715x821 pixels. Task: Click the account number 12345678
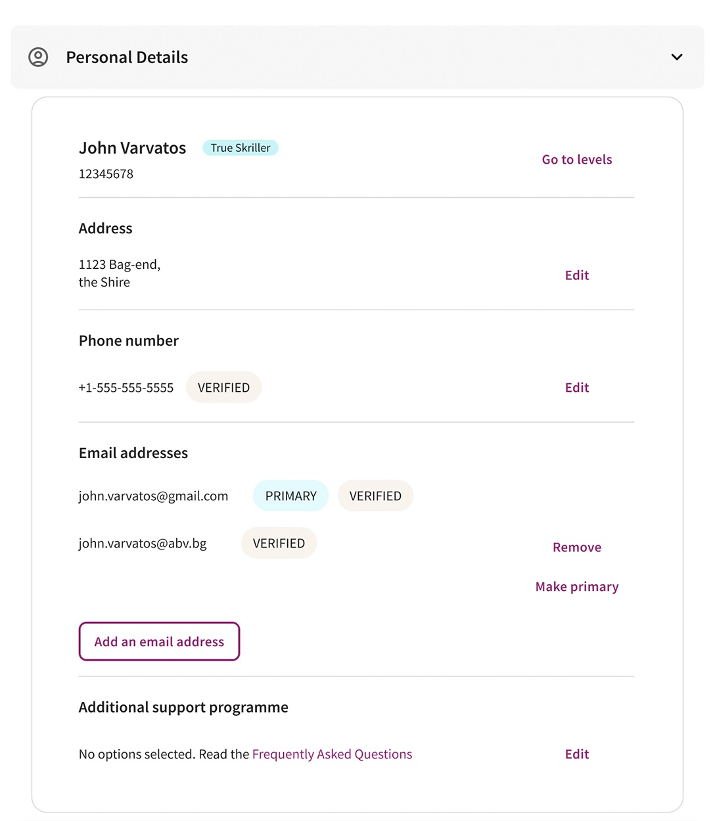(106, 174)
